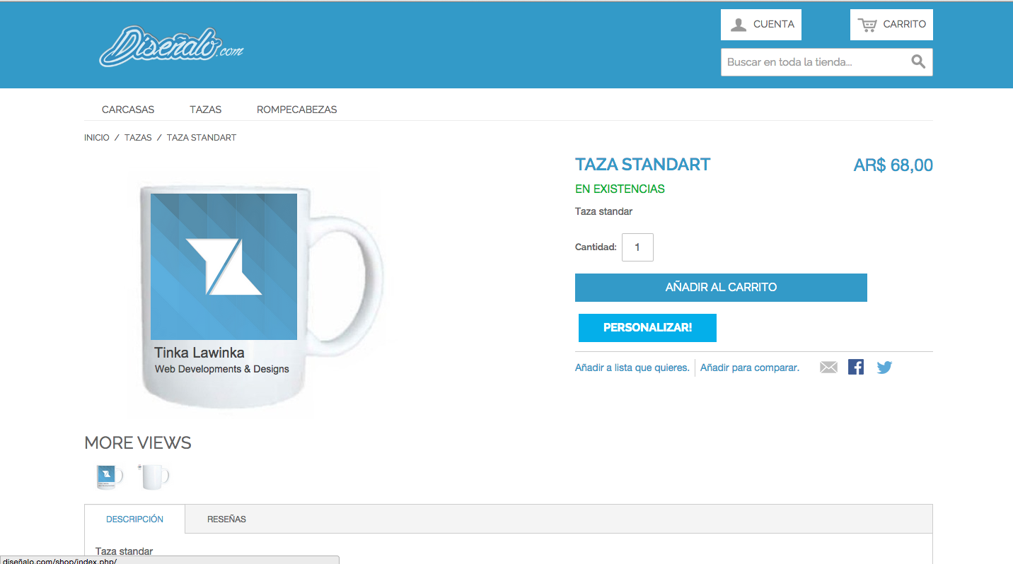The image size is (1013, 564).
Task: Click the Cantidad quantity field
Action: pos(637,247)
